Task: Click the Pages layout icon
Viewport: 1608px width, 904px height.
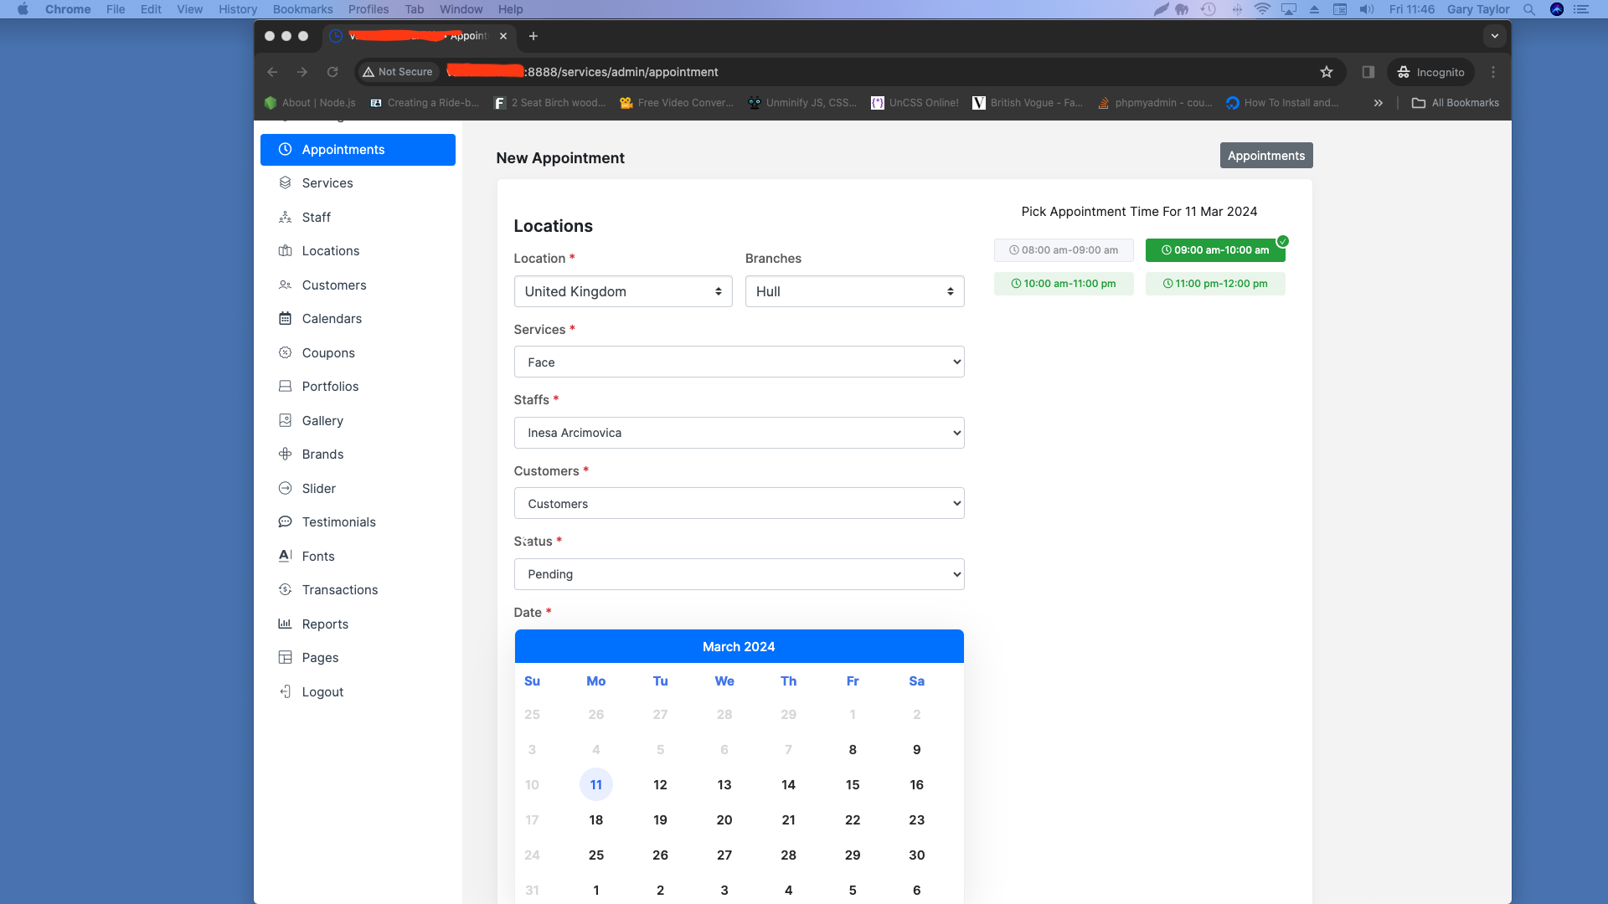Action: point(285,657)
